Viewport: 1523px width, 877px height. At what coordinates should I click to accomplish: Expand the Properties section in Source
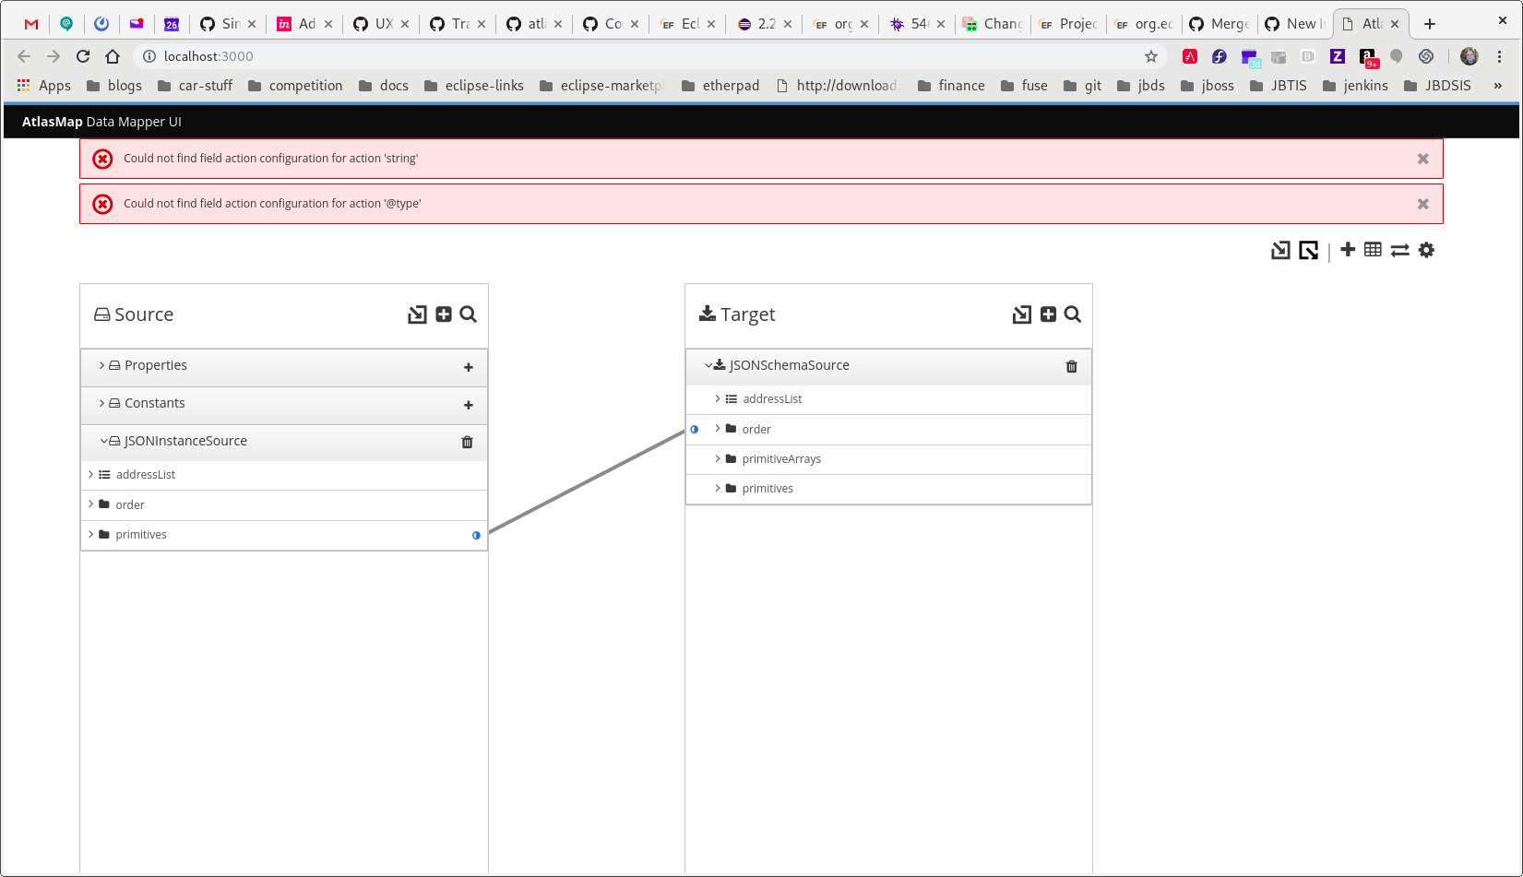(101, 365)
